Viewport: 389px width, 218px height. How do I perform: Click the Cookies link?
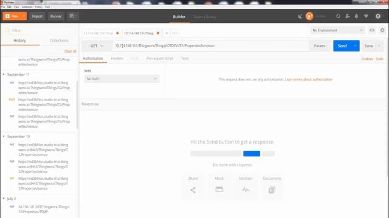(367, 59)
